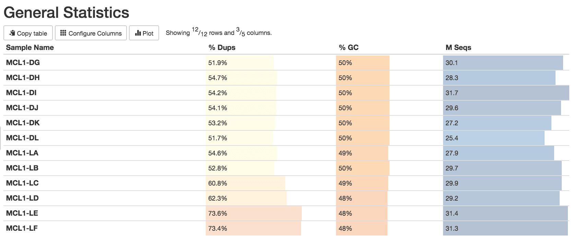Select the MCL1-DG sample name
572x241 pixels.
23,63
